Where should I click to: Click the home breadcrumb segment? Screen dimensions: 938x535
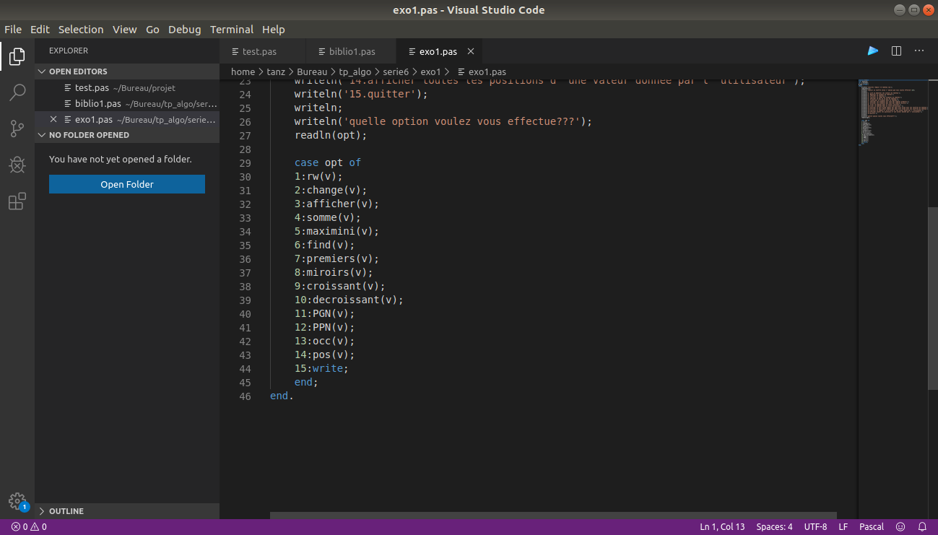pyautogui.click(x=243, y=71)
